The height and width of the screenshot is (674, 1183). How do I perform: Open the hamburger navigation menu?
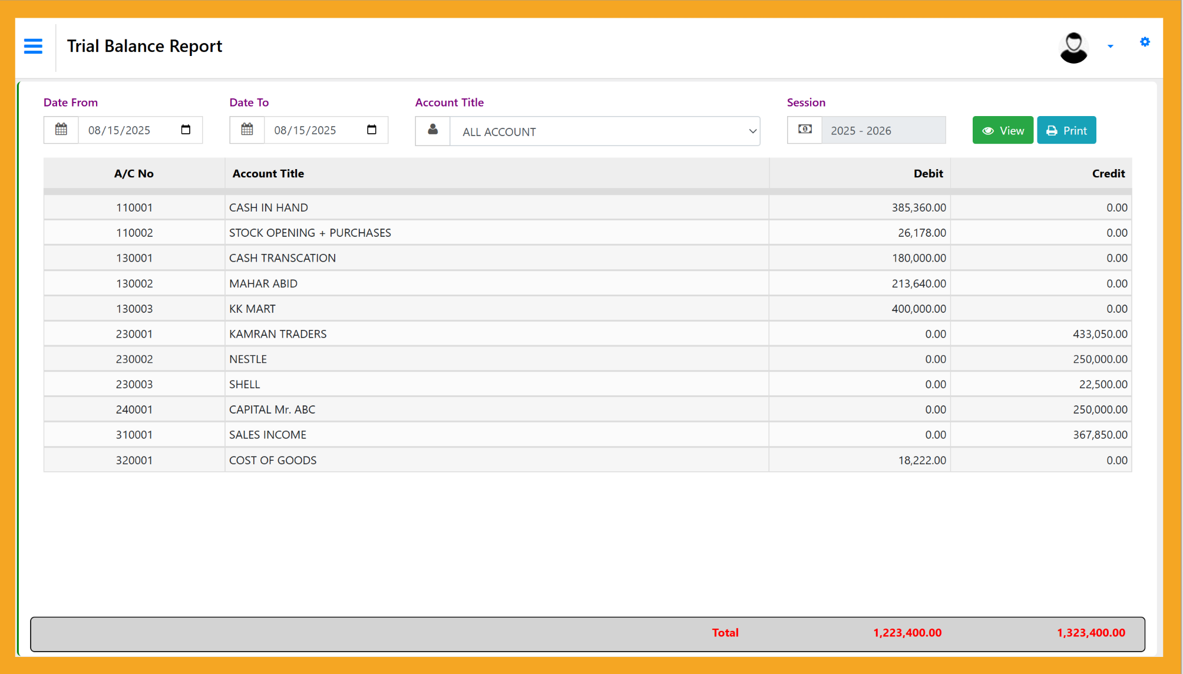coord(33,47)
